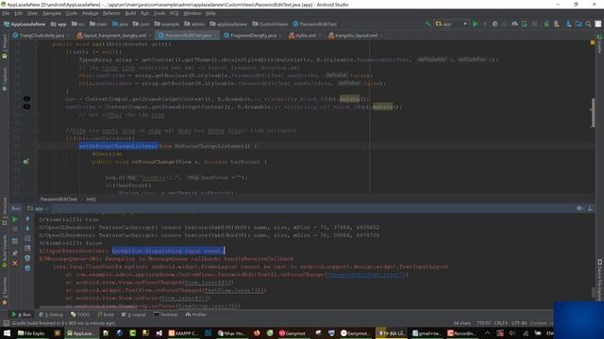Close the PasswordEditText.java tab
The width and height of the screenshot is (604, 339).
[x=215, y=36]
